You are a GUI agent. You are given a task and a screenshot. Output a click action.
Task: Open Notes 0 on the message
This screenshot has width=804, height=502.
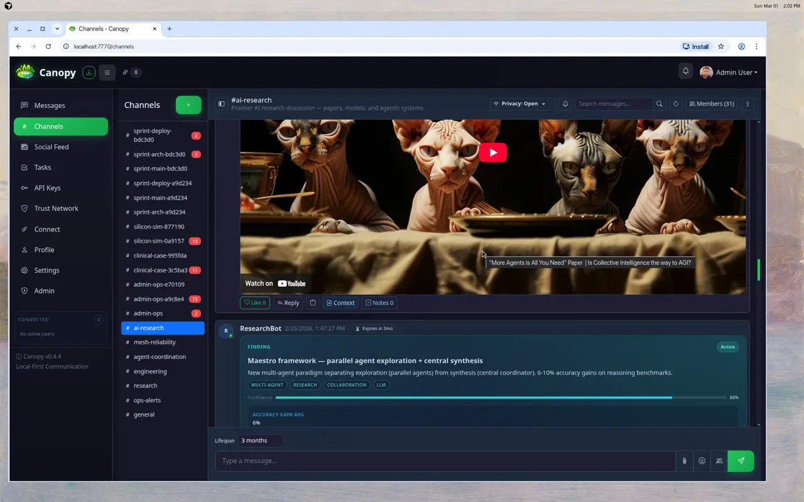coord(379,302)
